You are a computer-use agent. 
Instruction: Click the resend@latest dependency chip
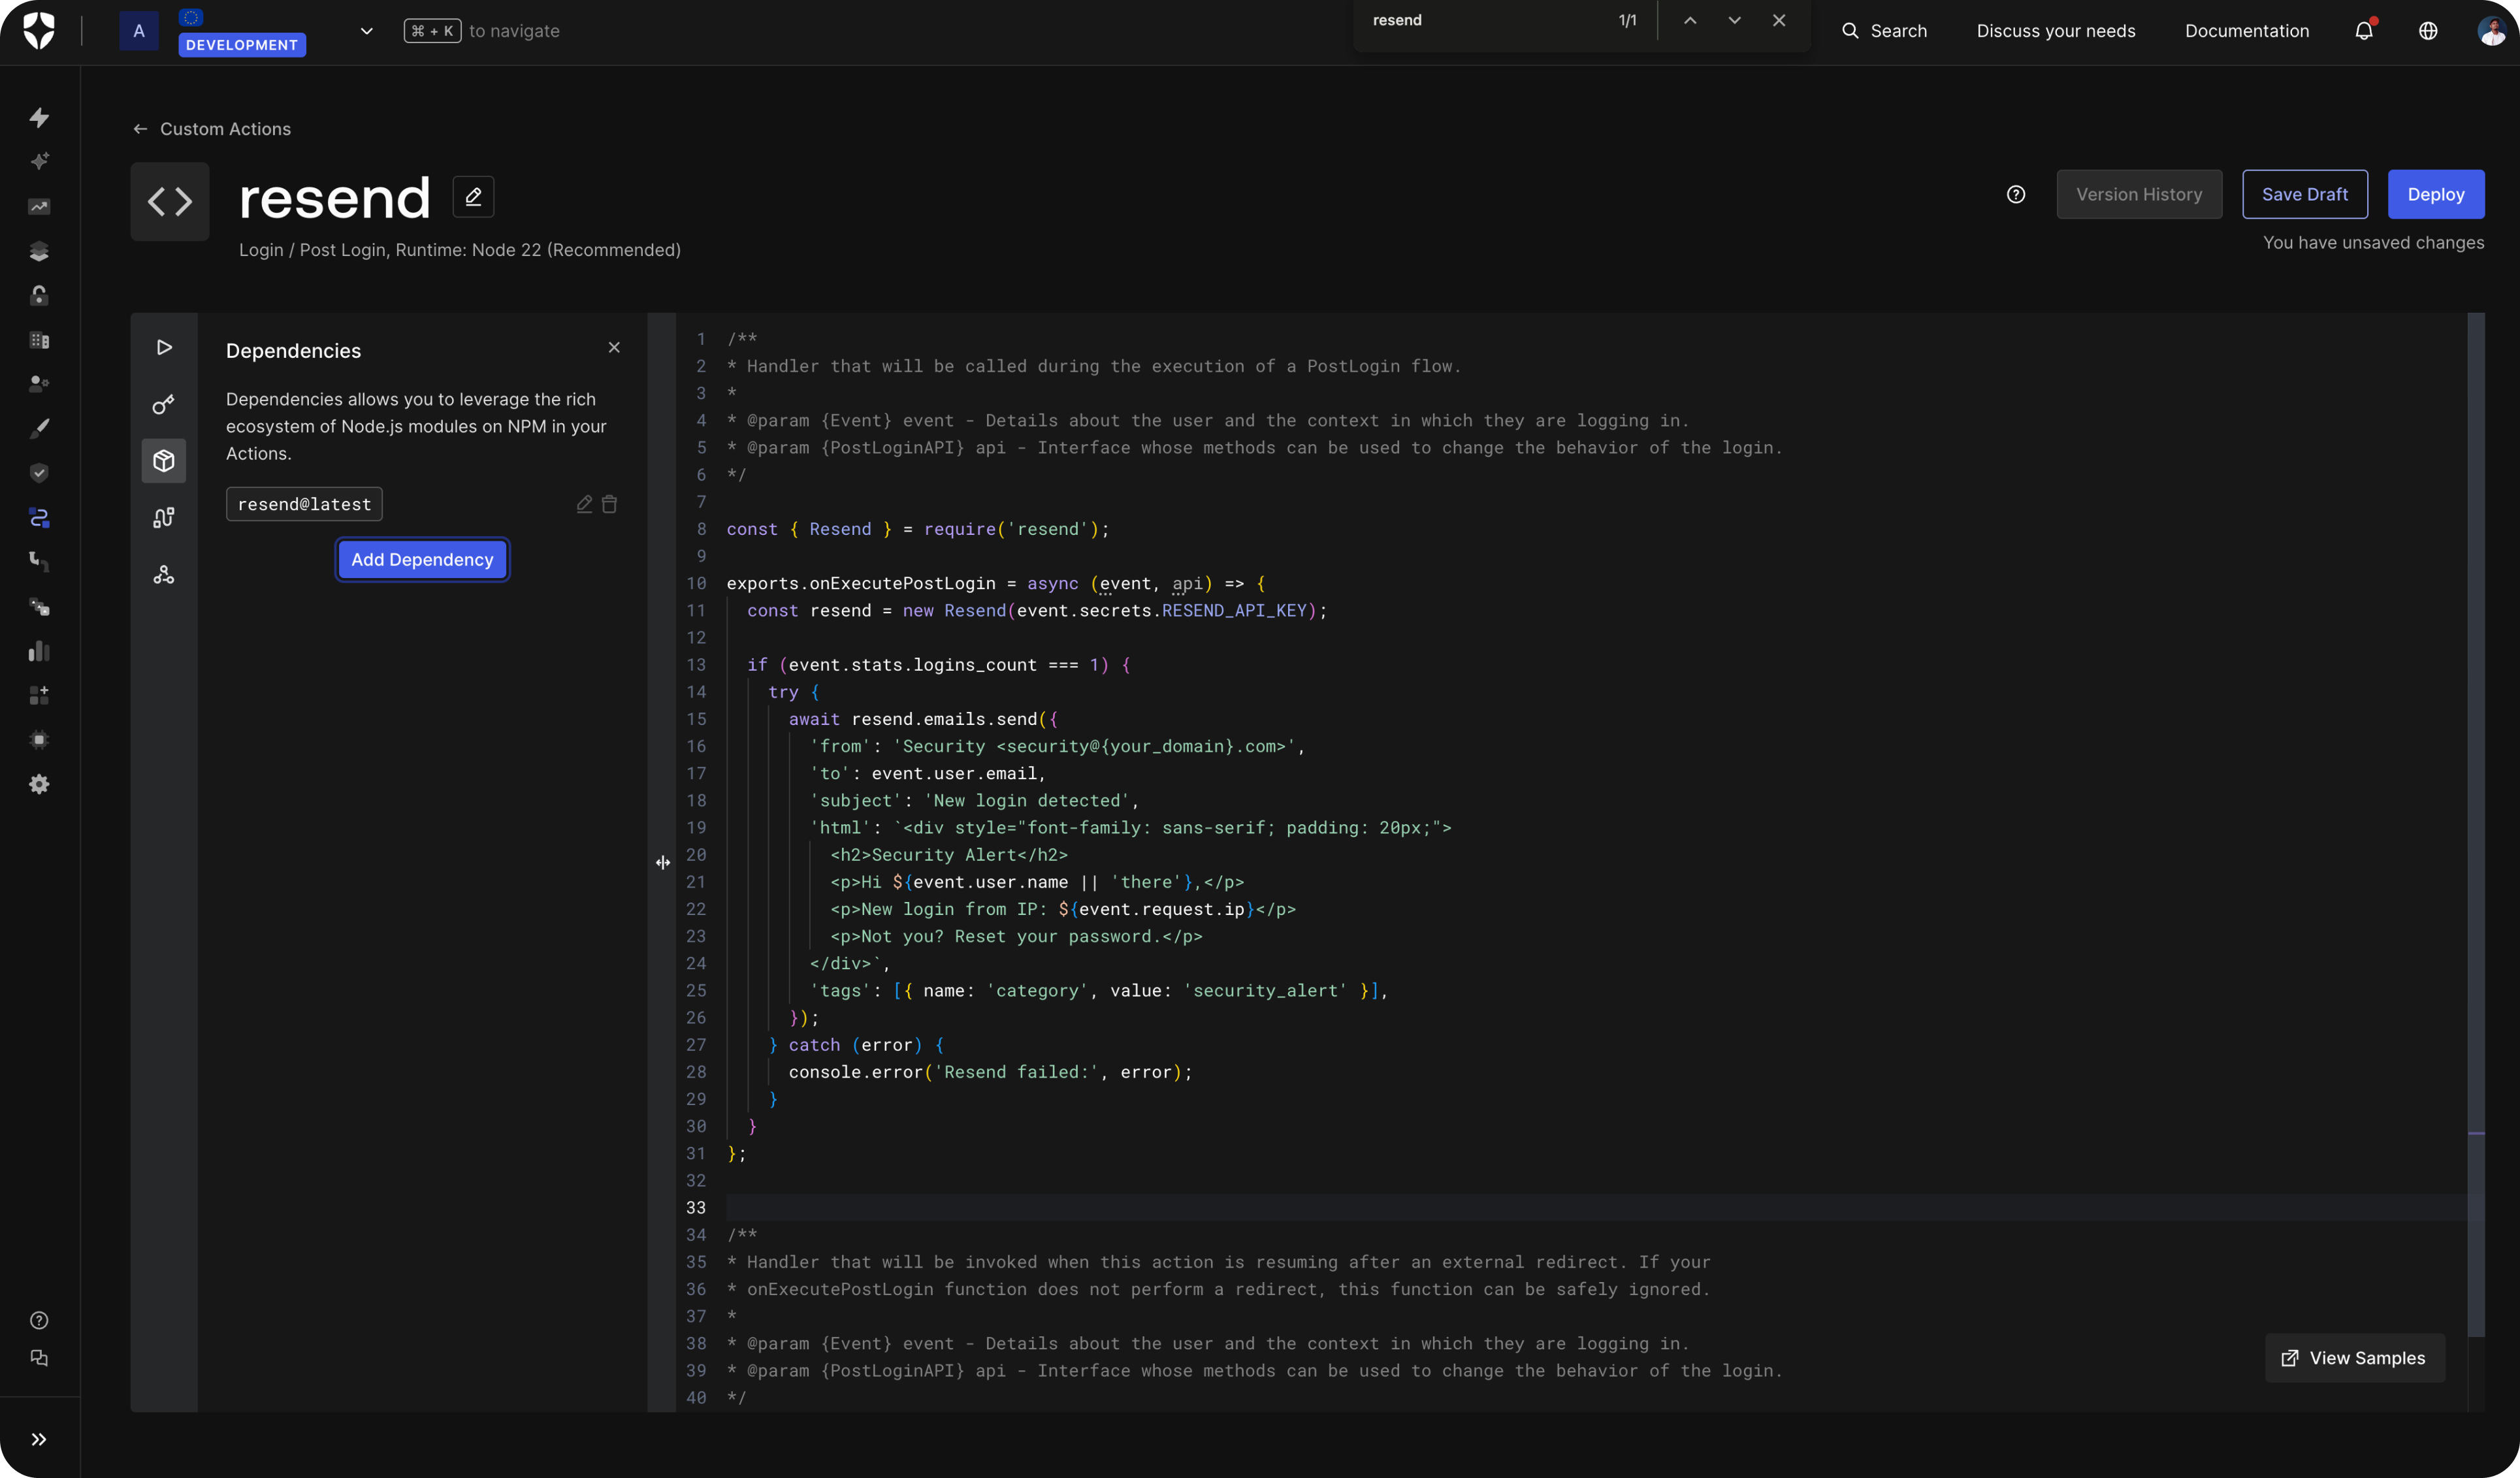pos(304,504)
